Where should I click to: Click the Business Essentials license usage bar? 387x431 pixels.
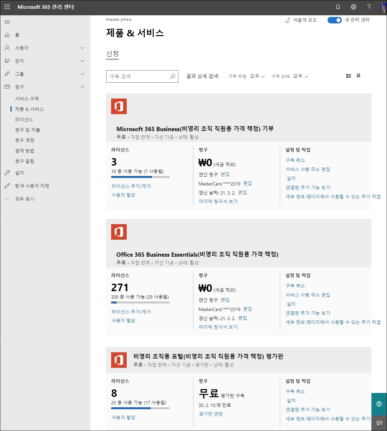(x=140, y=303)
